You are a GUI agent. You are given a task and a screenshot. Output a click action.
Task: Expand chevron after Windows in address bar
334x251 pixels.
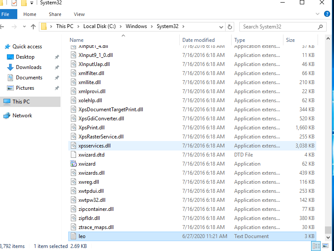152,27
